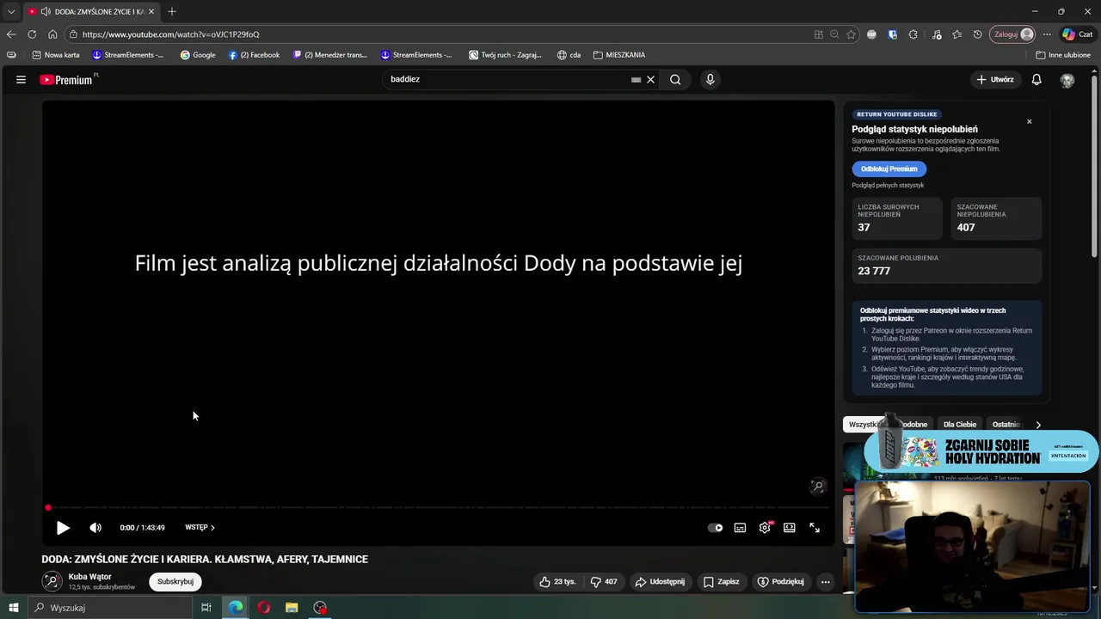Image resolution: width=1101 pixels, height=619 pixels.
Task: Share video with Udostępnij button
Action: point(660,582)
